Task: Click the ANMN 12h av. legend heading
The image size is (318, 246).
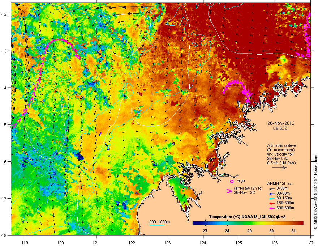Action: pyautogui.click(x=280, y=183)
